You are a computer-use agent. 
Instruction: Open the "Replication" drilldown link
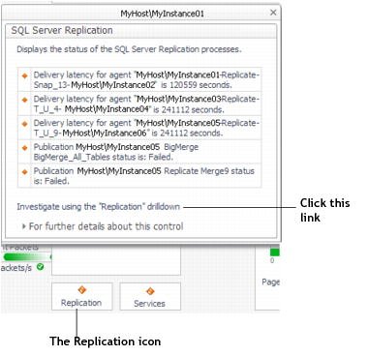coord(98,207)
